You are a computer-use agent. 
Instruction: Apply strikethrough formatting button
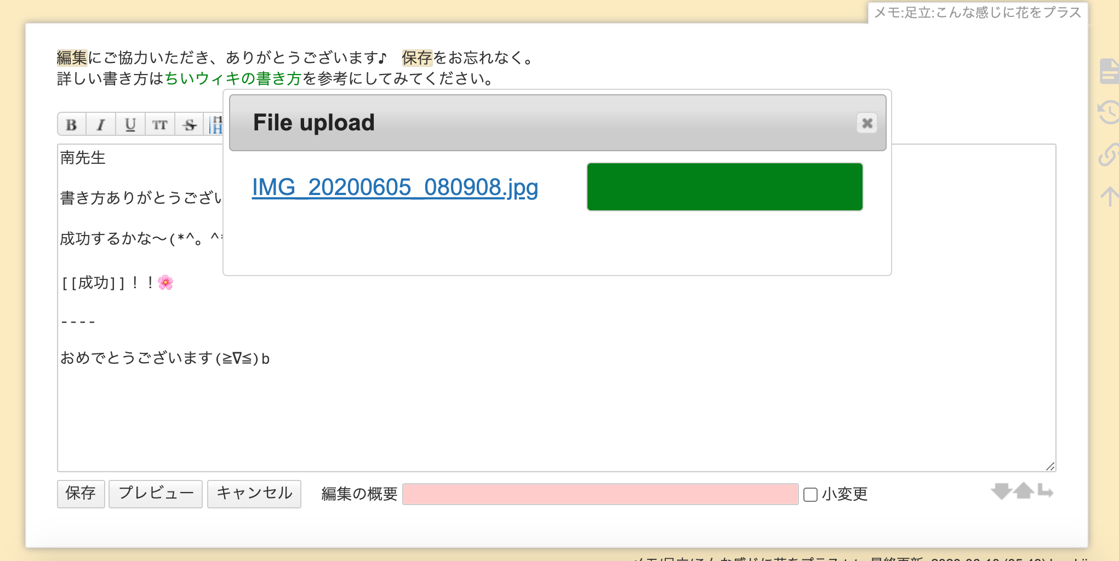click(190, 124)
